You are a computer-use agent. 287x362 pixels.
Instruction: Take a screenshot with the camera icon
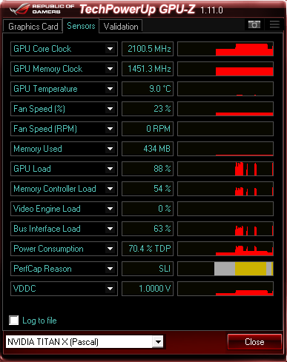[254, 24]
